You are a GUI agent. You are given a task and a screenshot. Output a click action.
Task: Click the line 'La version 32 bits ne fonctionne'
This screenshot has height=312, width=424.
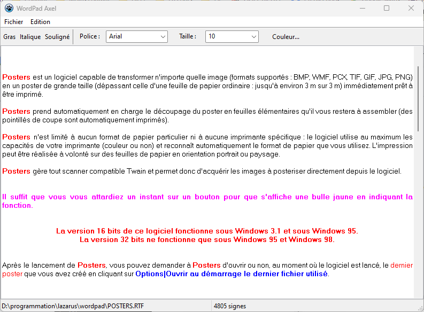click(x=207, y=240)
